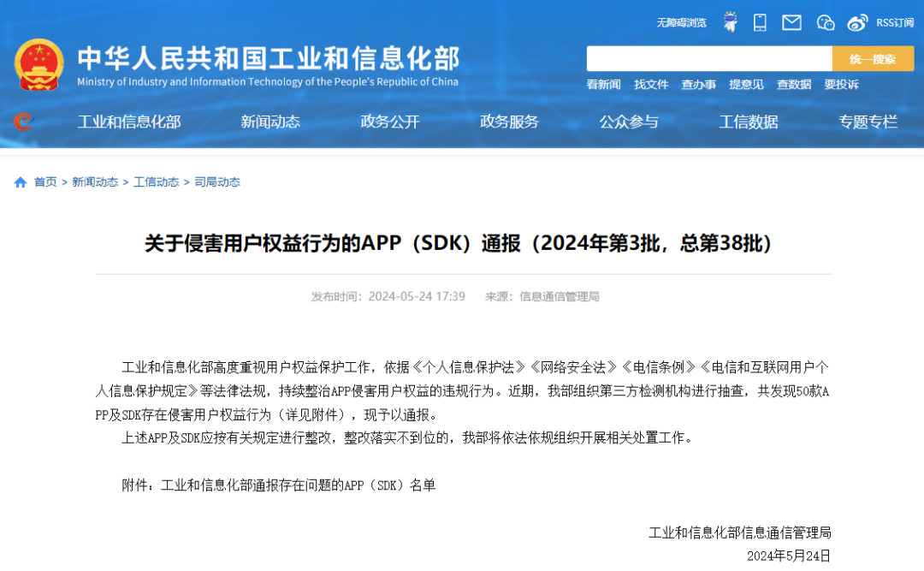Open the mobile version phone icon
The image size is (924, 571).
point(761,22)
